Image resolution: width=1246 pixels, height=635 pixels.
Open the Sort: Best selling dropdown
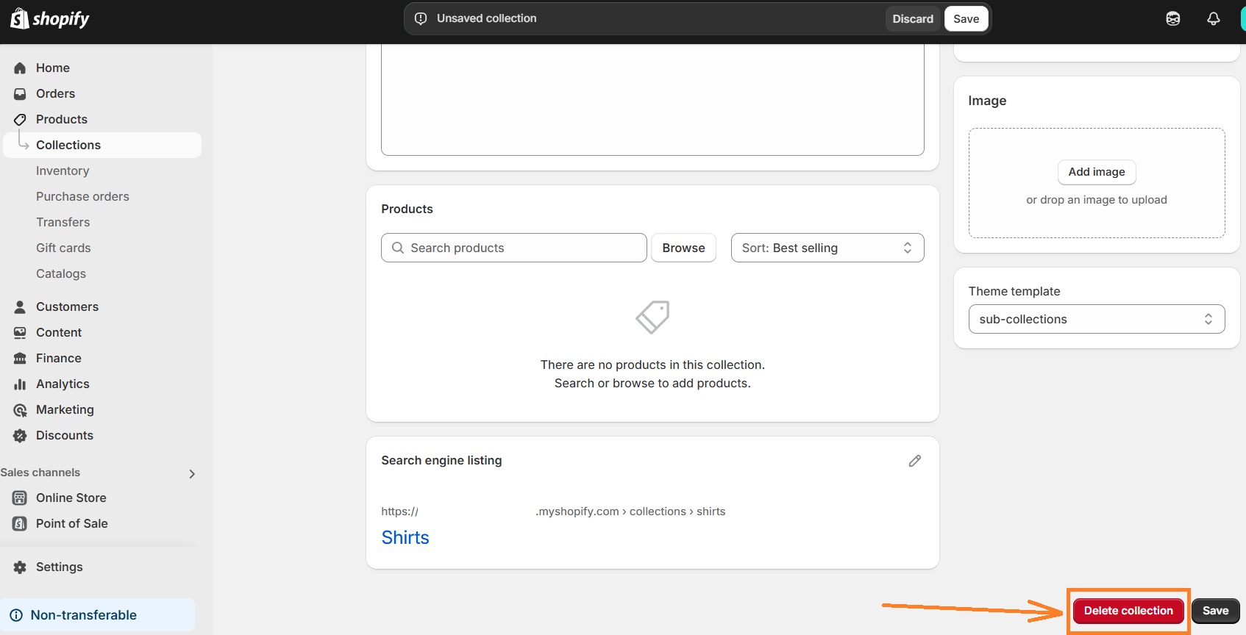point(827,248)
